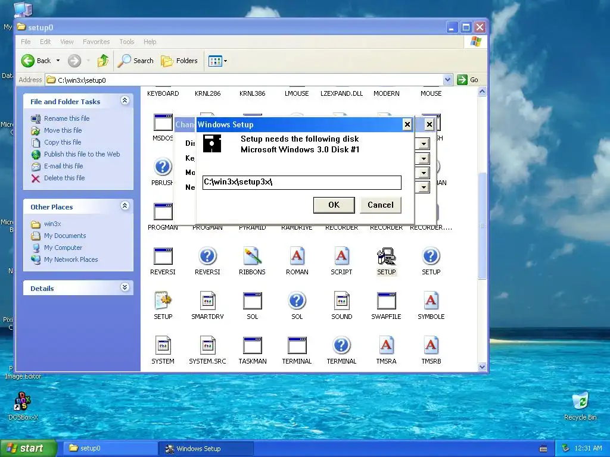Select the REVERSI help file icon
The height and width of the screenshot is (457, 610).
pos(207,257)
